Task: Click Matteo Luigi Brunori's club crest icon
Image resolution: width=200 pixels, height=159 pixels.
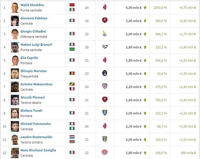Action: click(105, 47)
